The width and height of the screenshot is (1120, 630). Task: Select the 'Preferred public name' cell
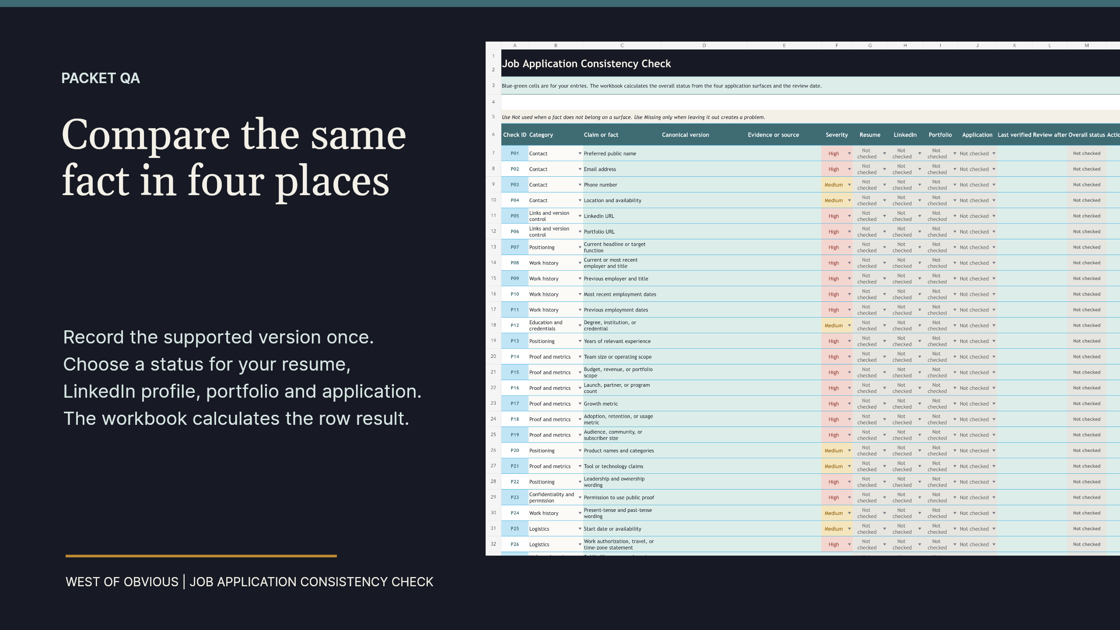[x=622, y=154]
